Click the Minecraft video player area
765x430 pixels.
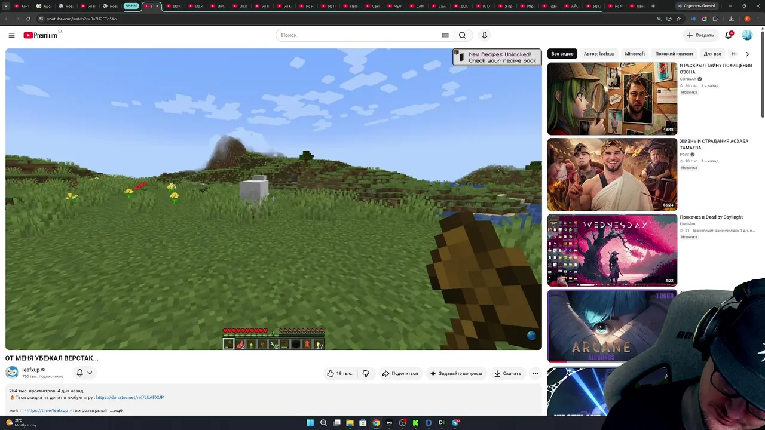pos(274,199)
